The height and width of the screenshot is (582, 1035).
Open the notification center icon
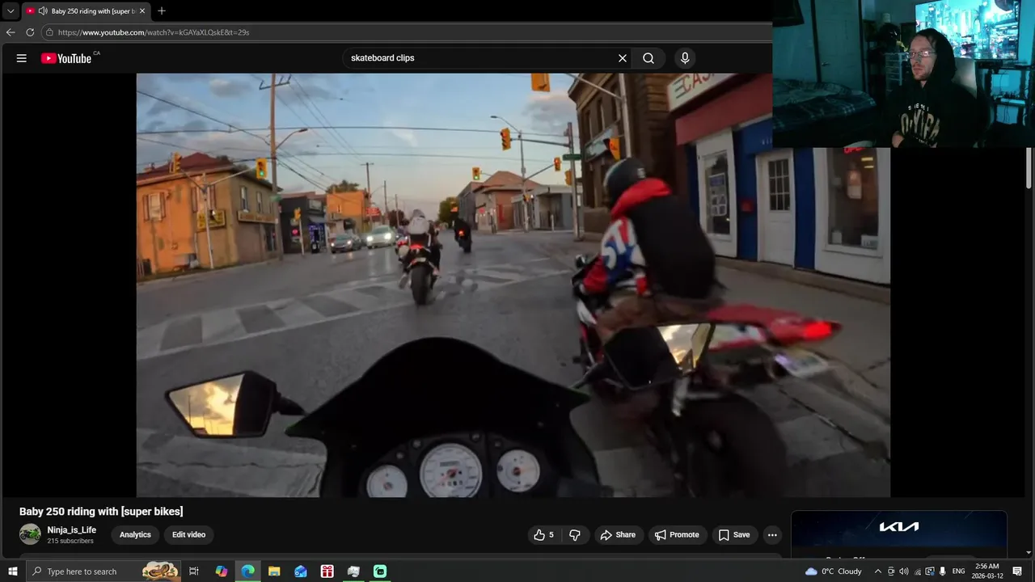coord(1017,571)
